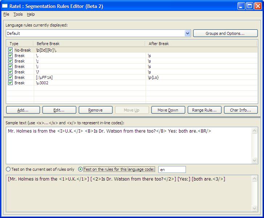Click inside the sample text area
Screen dimensions: 264x218
coord(129,145)
